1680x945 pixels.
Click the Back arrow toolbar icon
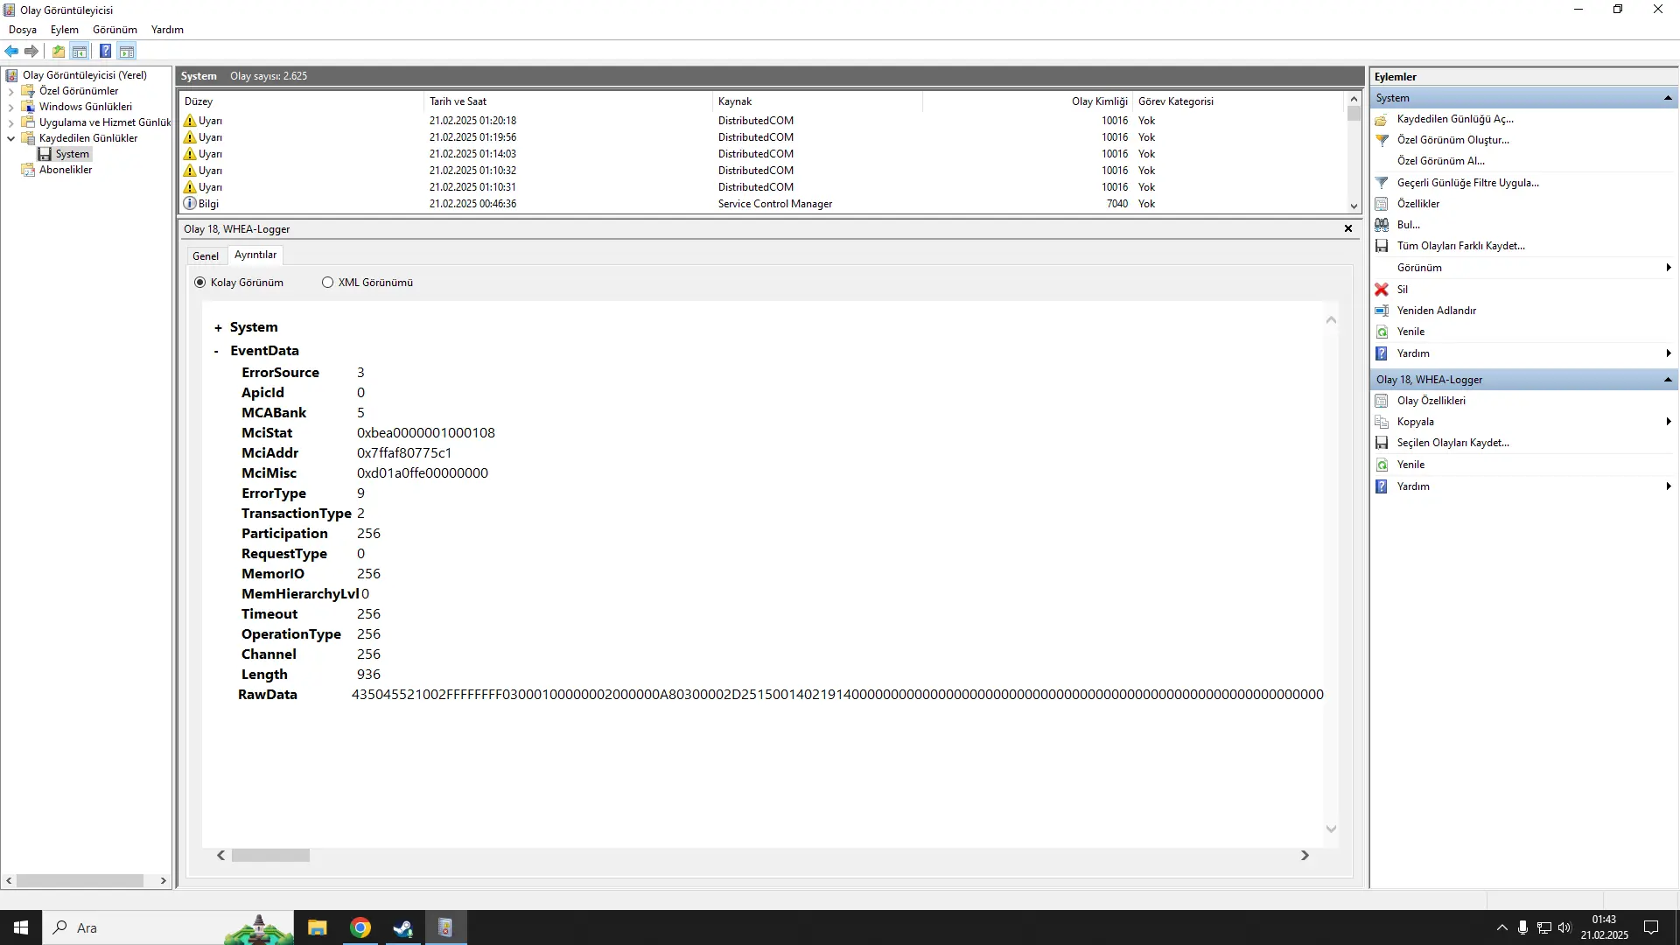point(11,51)
